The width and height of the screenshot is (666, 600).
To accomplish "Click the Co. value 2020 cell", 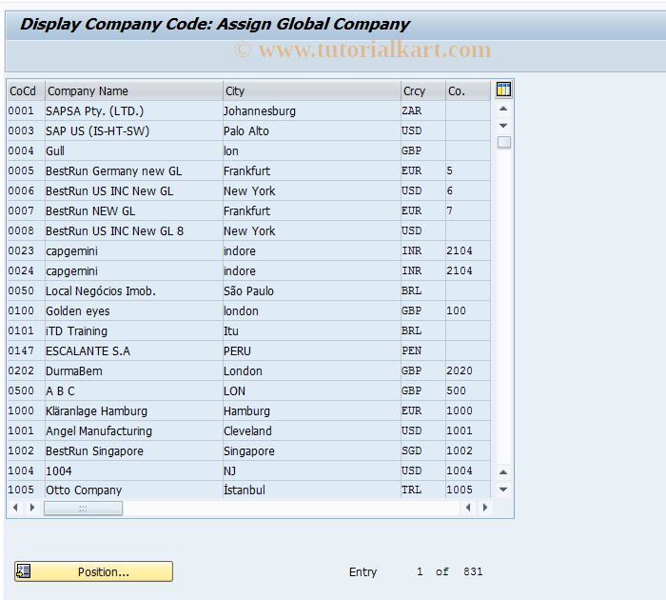I will (x=468, y=370).
